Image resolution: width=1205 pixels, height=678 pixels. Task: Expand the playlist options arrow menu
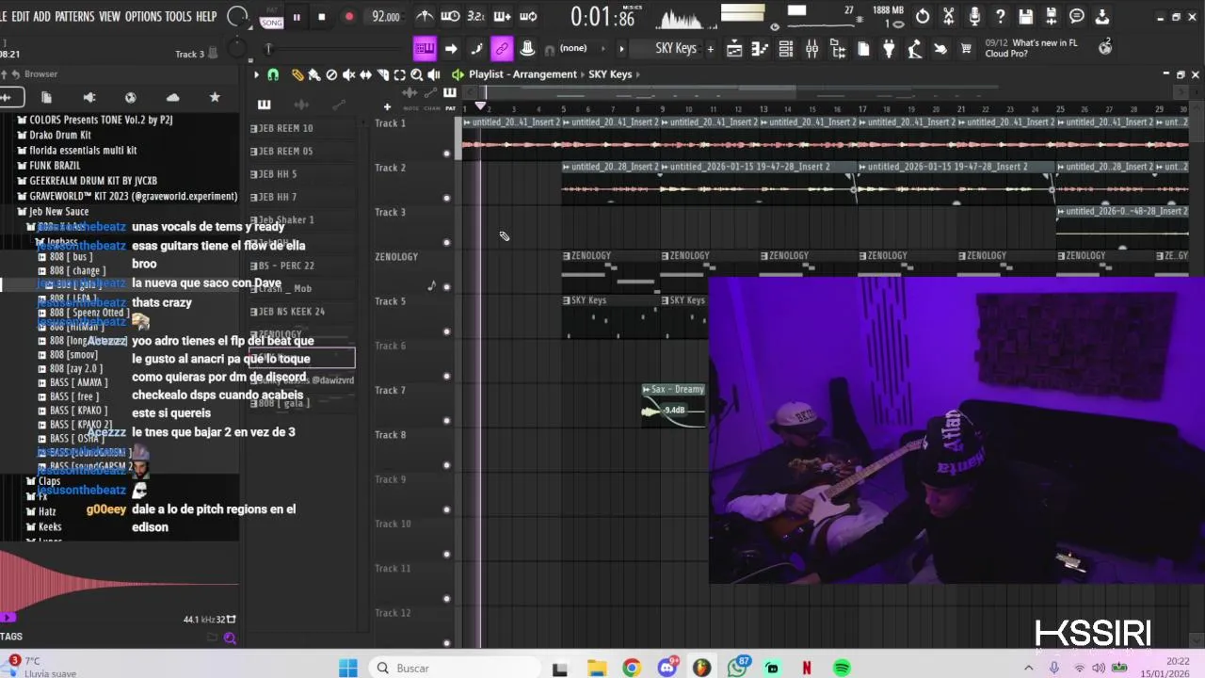(256, 74)
